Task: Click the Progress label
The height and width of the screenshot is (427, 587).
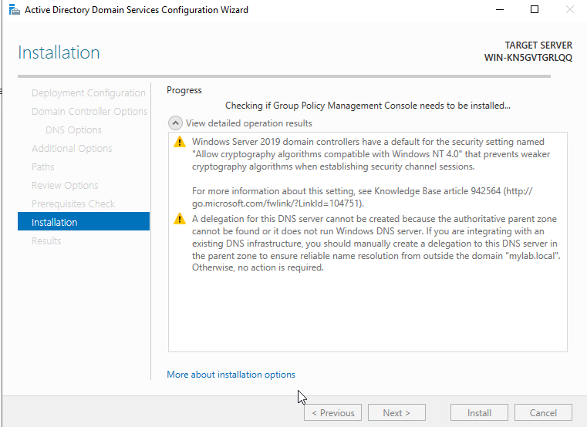Action: coord(184,90)
